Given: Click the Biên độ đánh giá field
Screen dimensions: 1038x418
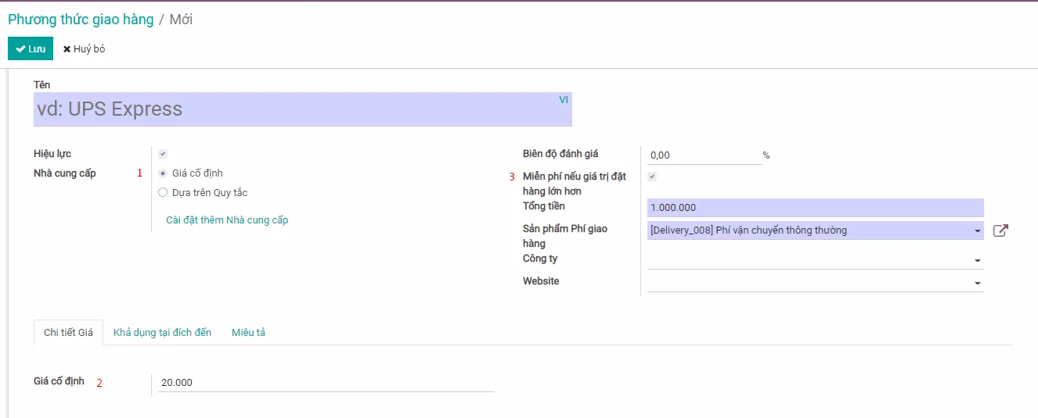Looking at the screenshot, I should (x=705, y=155).
